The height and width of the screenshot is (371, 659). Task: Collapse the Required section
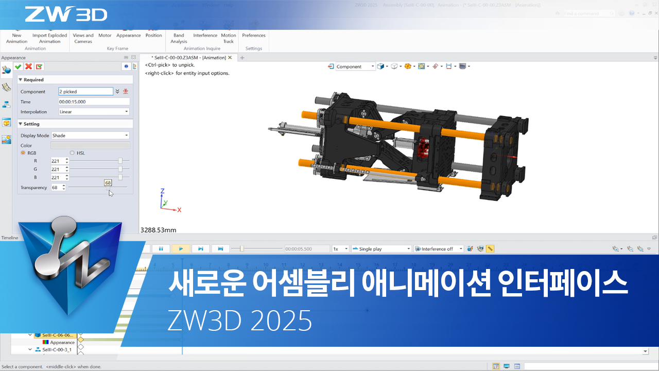pos(21,80)
